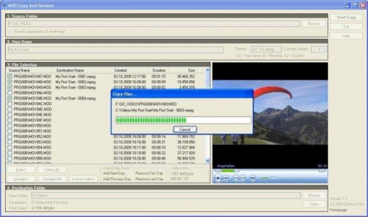Browse for the source folder
The image size is (368, 217).
314,24
